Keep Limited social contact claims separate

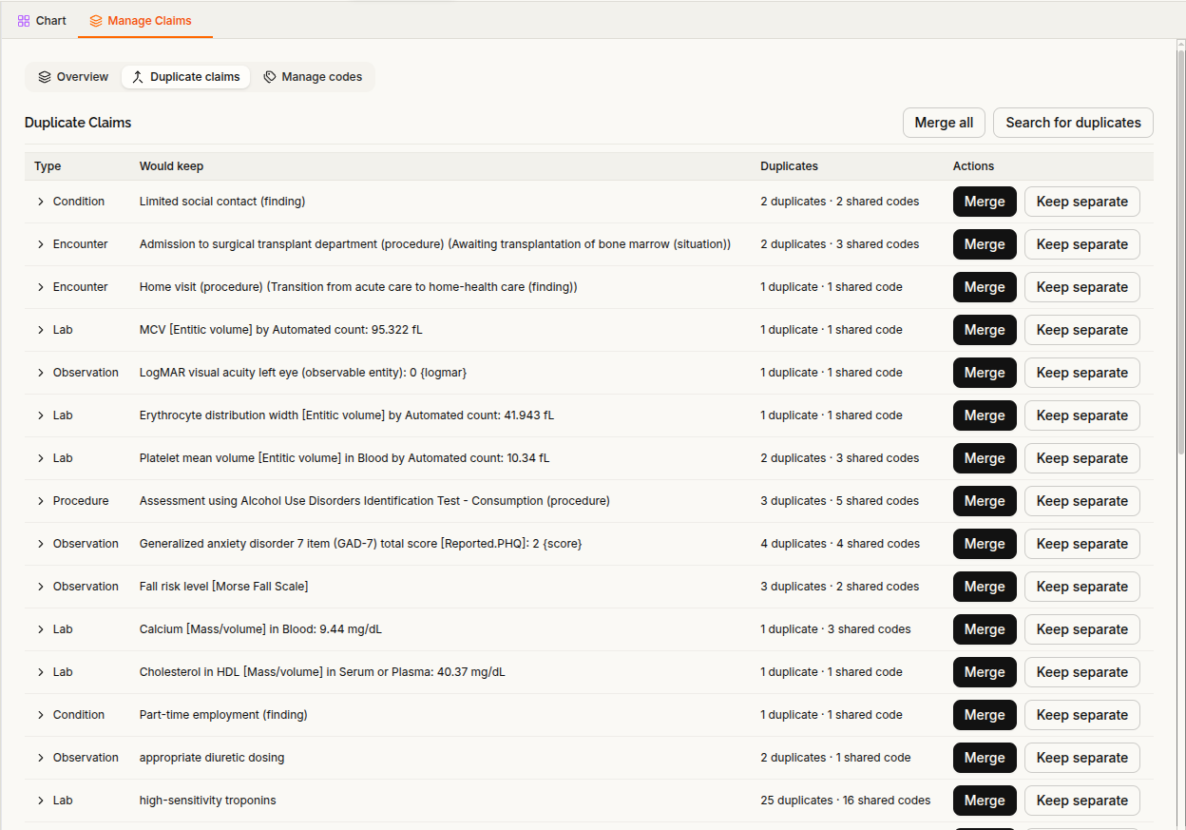click(1081, 202)
